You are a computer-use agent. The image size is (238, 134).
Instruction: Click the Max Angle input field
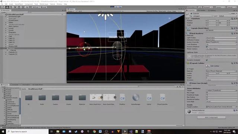pos(222,93)
